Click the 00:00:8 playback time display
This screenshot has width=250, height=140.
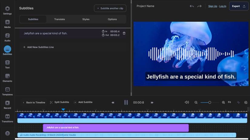(x=138, y=103)
